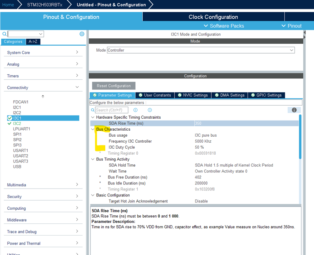Click the green check icon beside I3C1
This screenshot has width=314, height=255.
click(10, 118)
